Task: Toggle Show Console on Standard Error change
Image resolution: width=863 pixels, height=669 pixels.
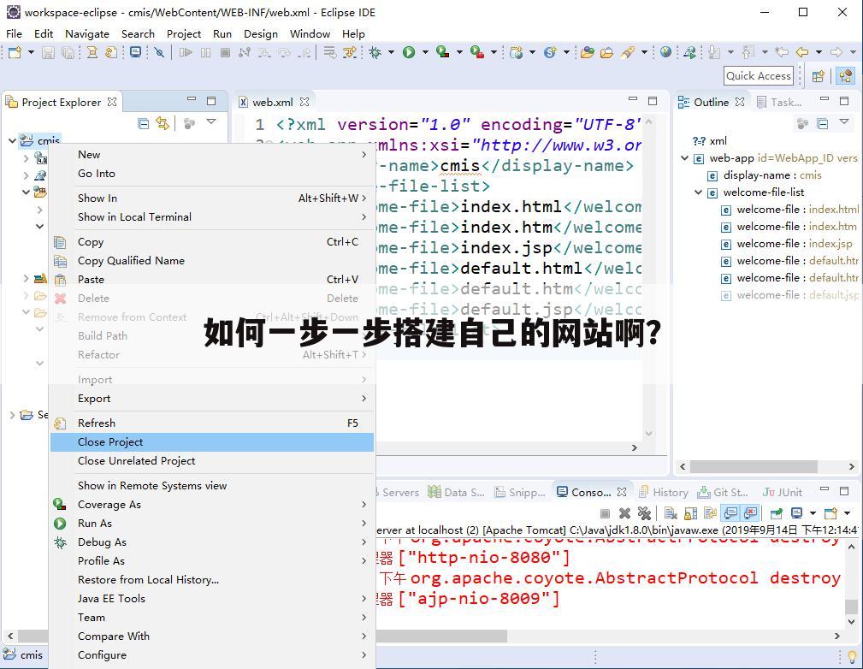Action: coord(750,513)
